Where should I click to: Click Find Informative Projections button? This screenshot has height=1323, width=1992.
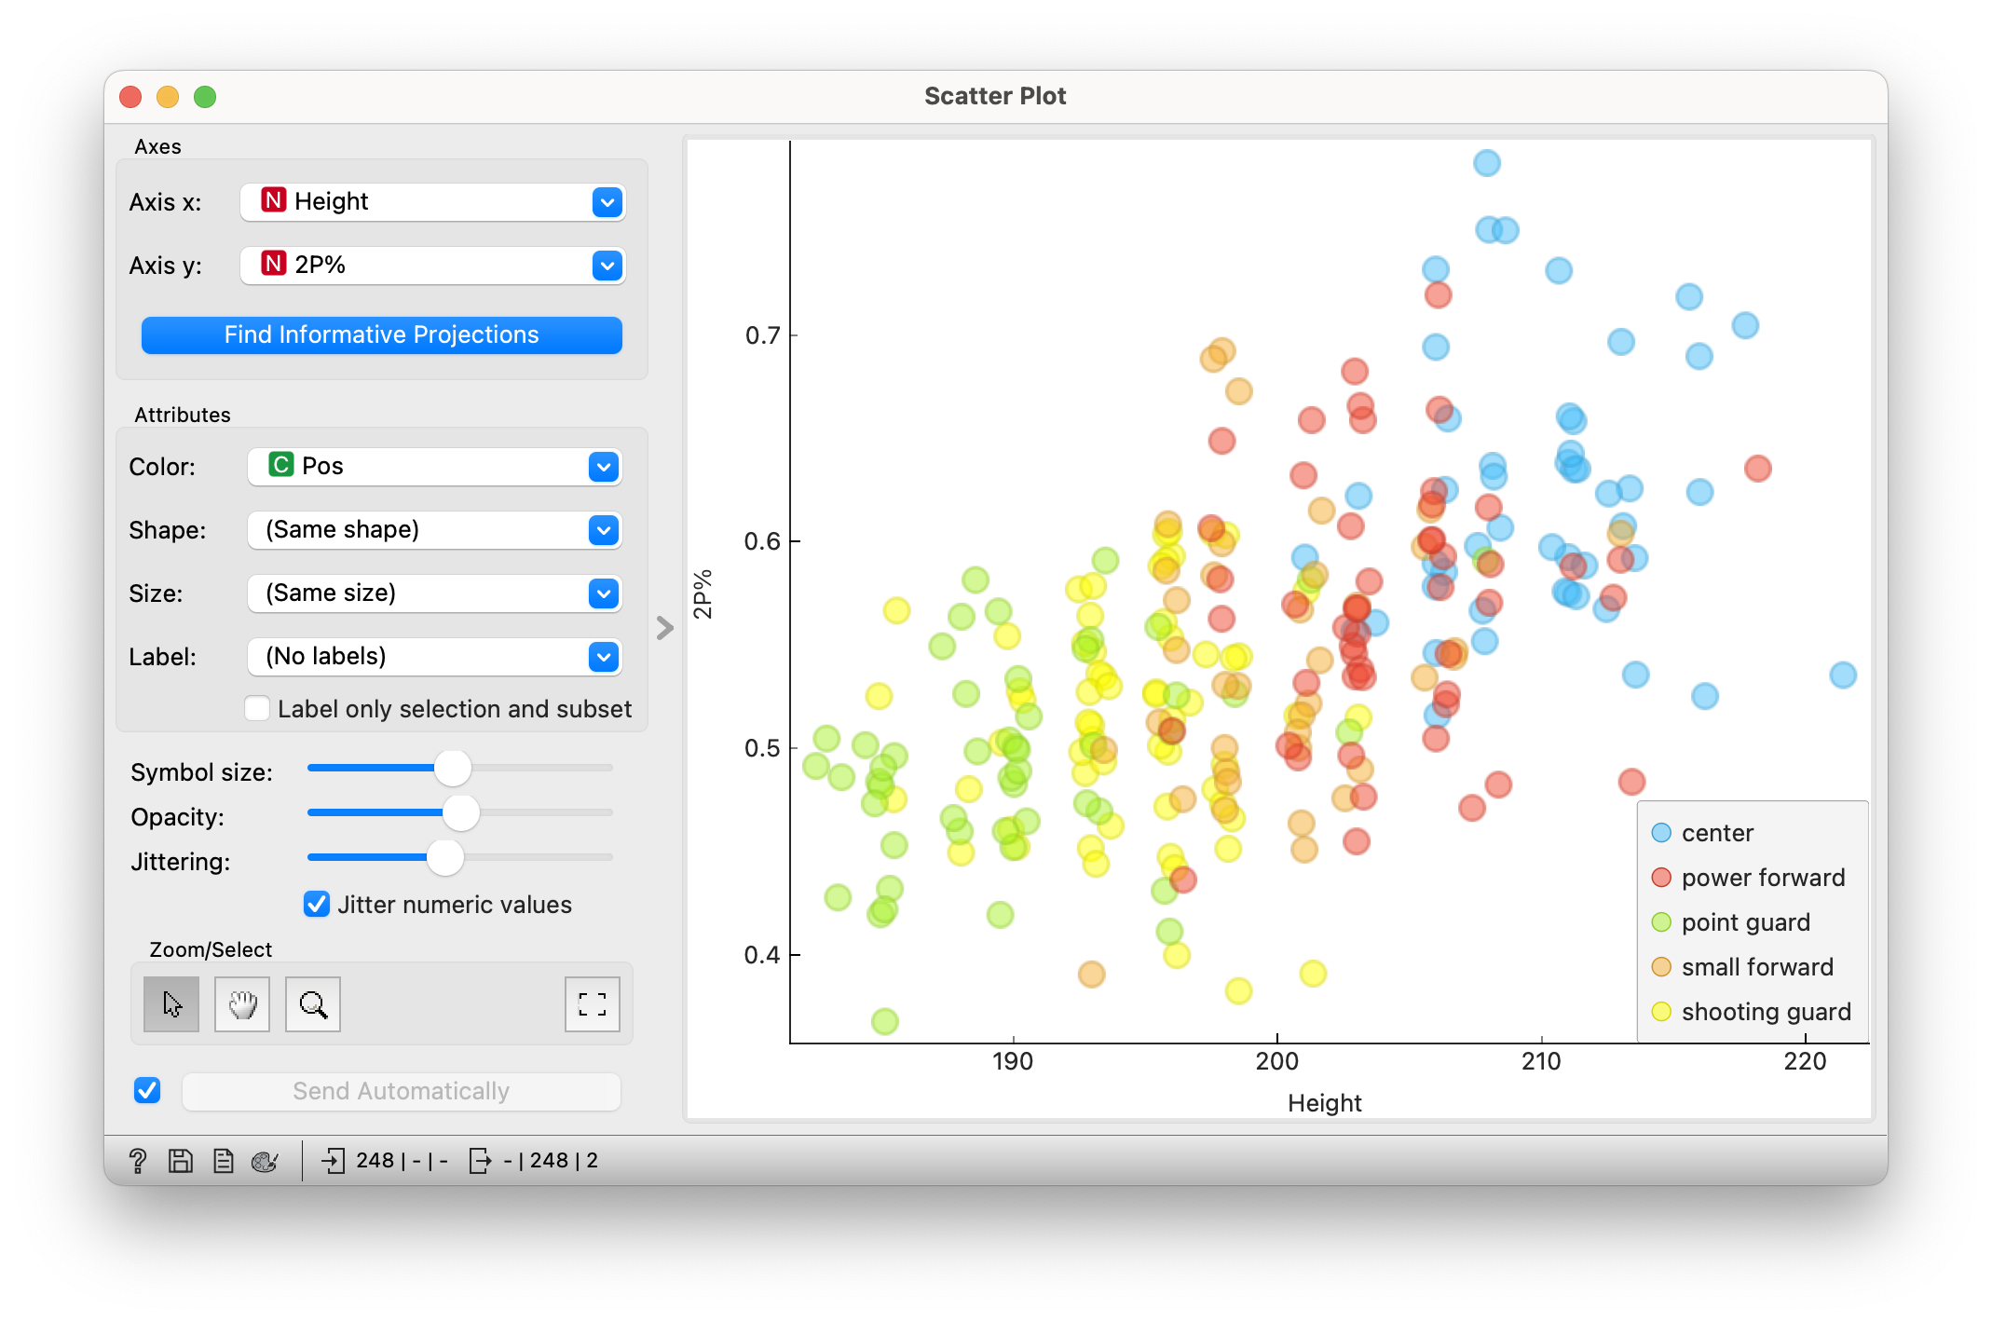pos(382,334)
